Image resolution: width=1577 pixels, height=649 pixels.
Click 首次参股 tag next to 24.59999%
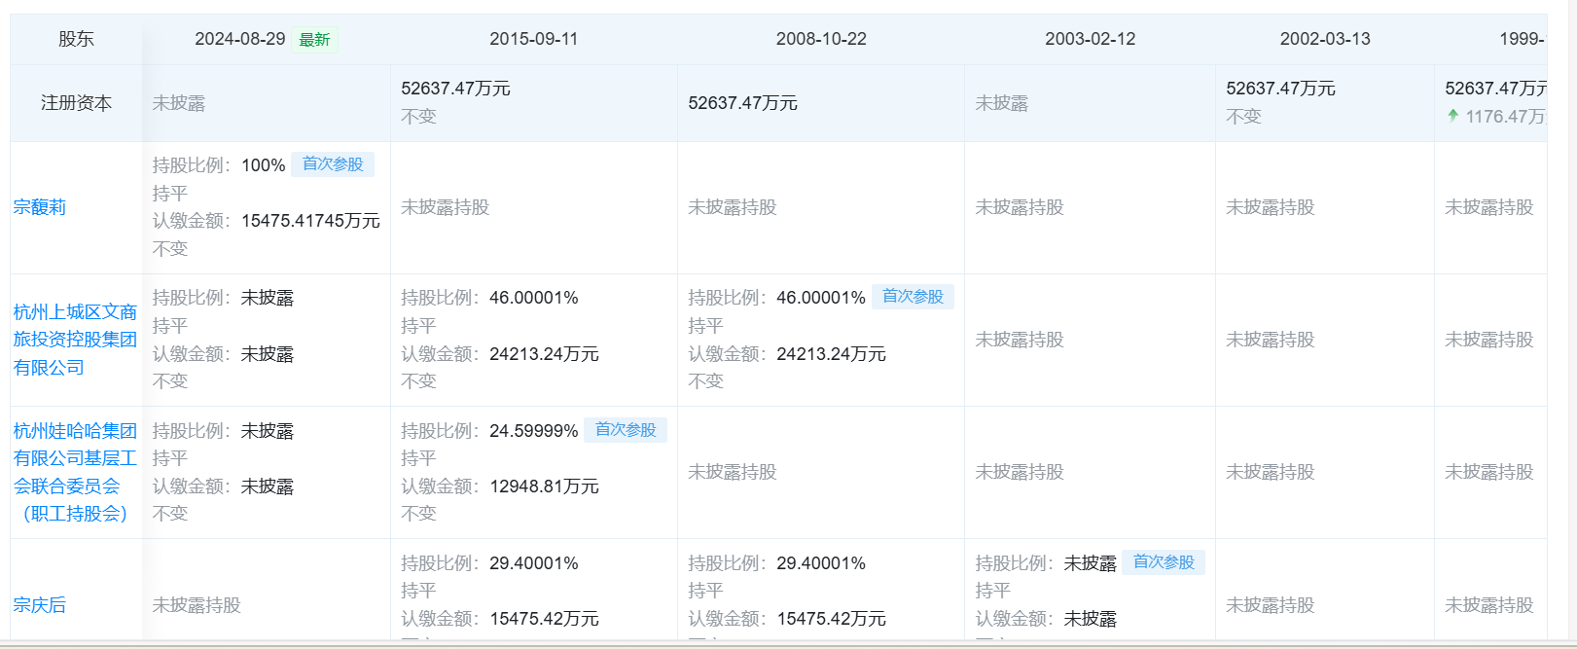[x=626, y=430]
